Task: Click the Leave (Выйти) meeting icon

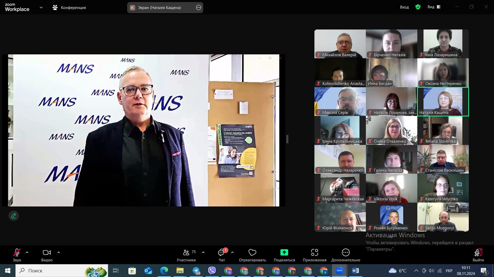Action: 478,253
